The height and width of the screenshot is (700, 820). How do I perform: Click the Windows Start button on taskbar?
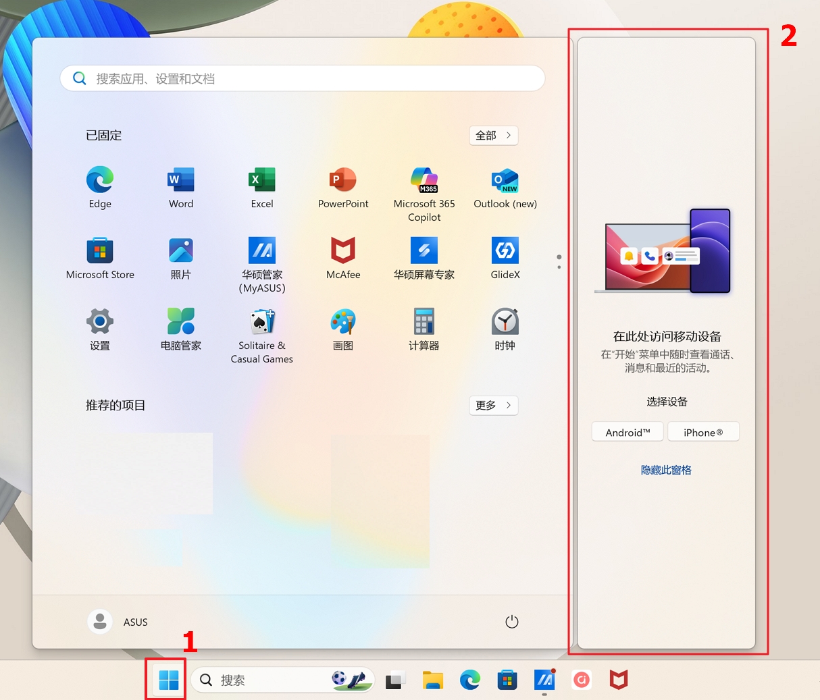[169, 680]
